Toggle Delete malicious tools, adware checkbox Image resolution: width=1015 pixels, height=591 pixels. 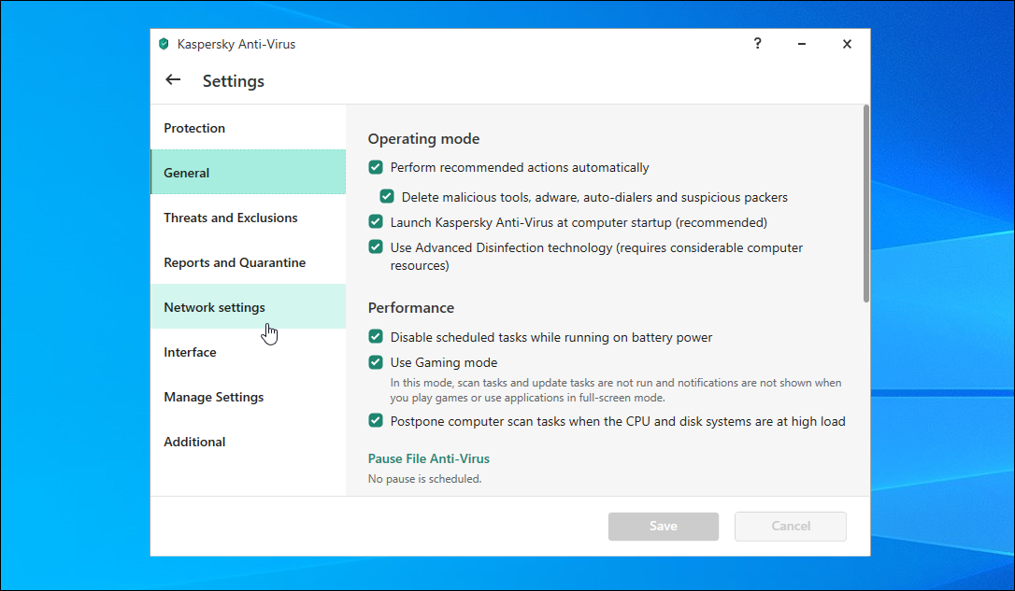(387, 197)
